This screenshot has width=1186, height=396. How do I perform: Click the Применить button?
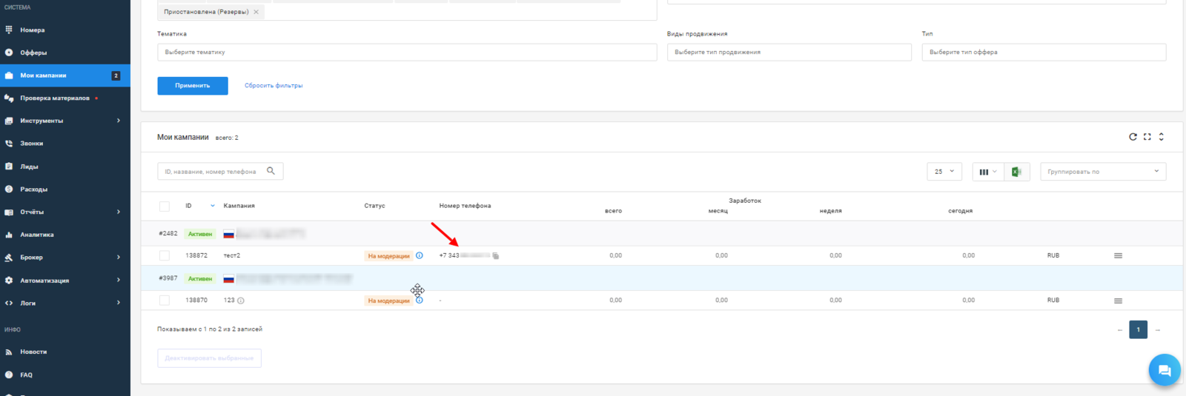click(x=193, y=86)
